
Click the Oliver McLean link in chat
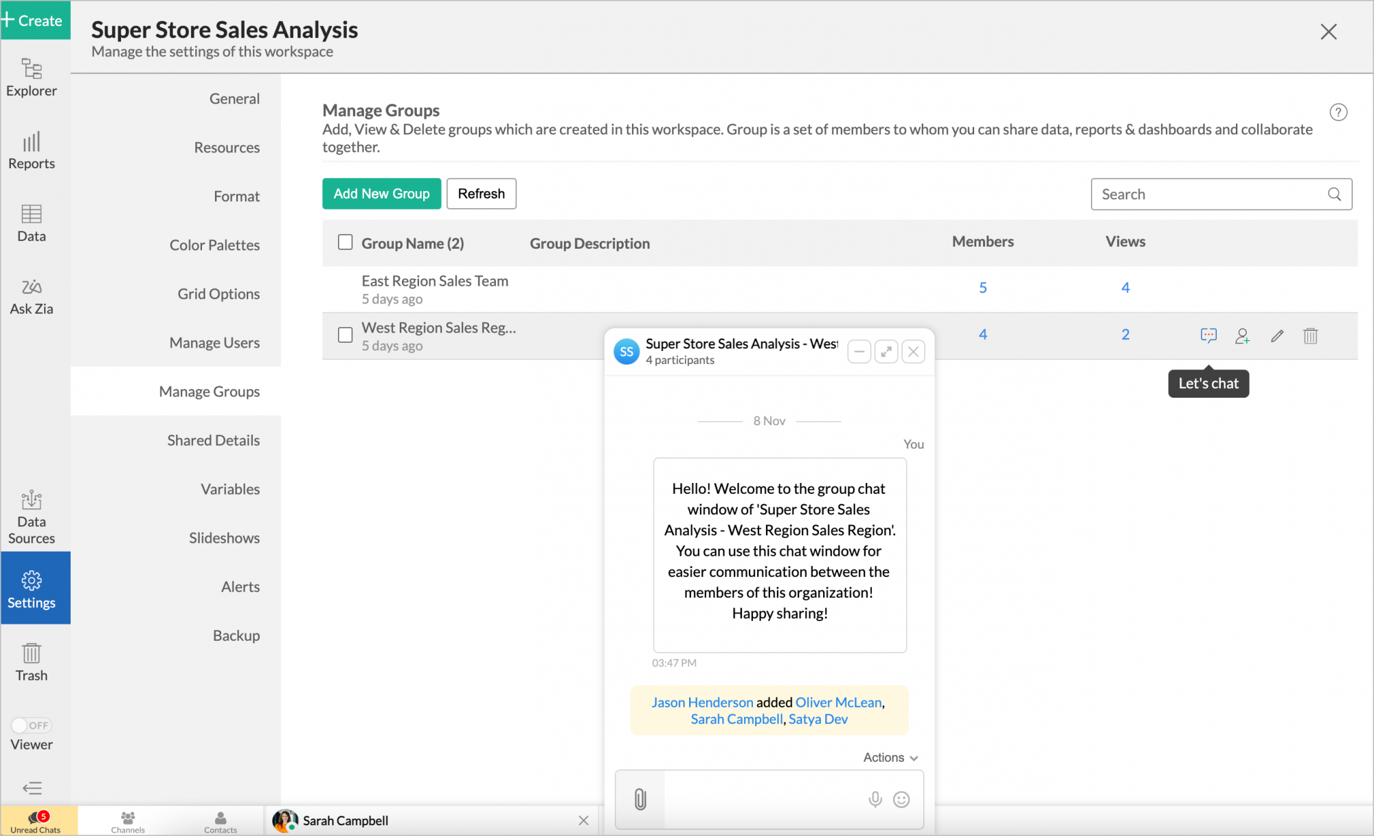pos(838,702)
